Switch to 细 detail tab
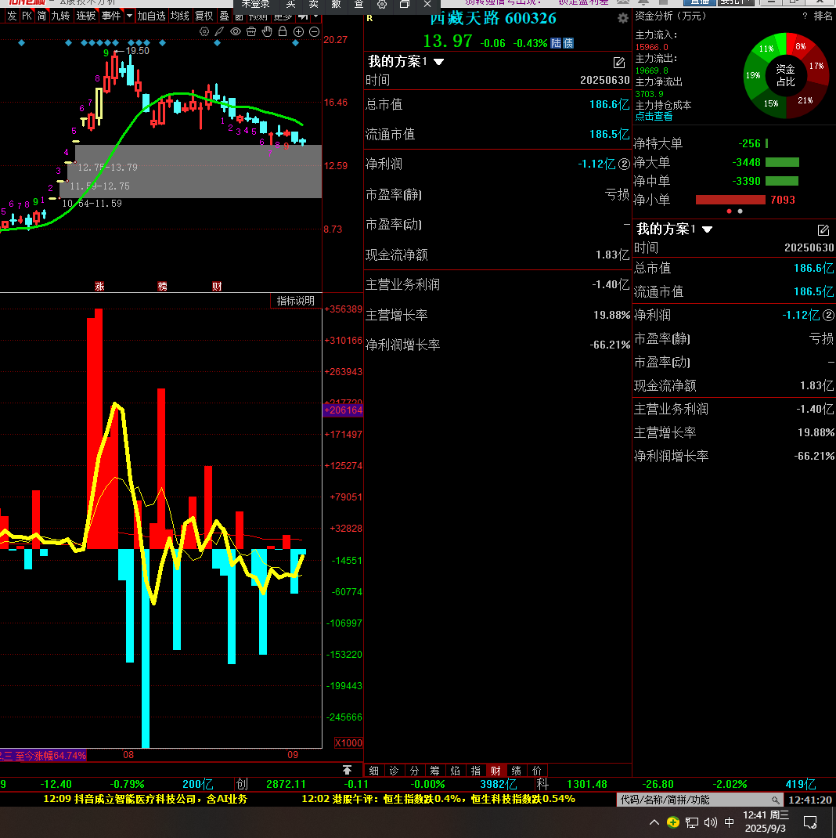 pyautogui.click(x=374, y=771)
